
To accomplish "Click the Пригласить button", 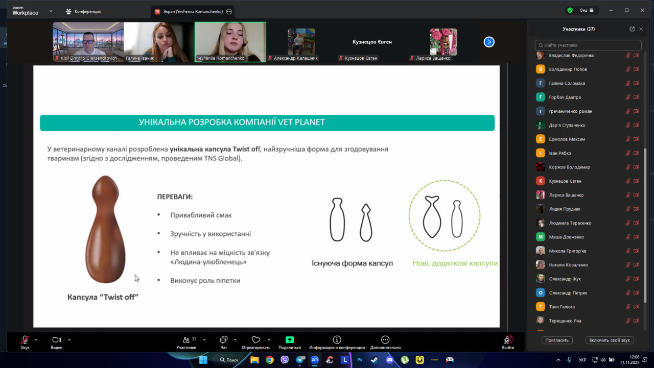I will [557, 340].
